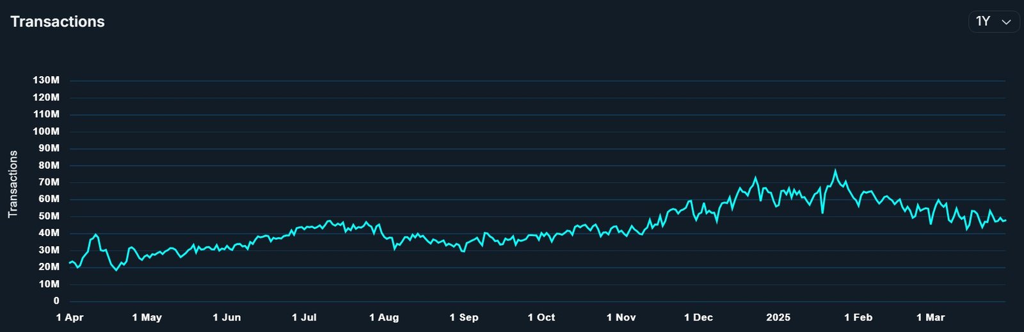The height and width of the screenshot is (332, 1024).
Task: Click the 100M y-axis tick label
Action: pos(46,131)
